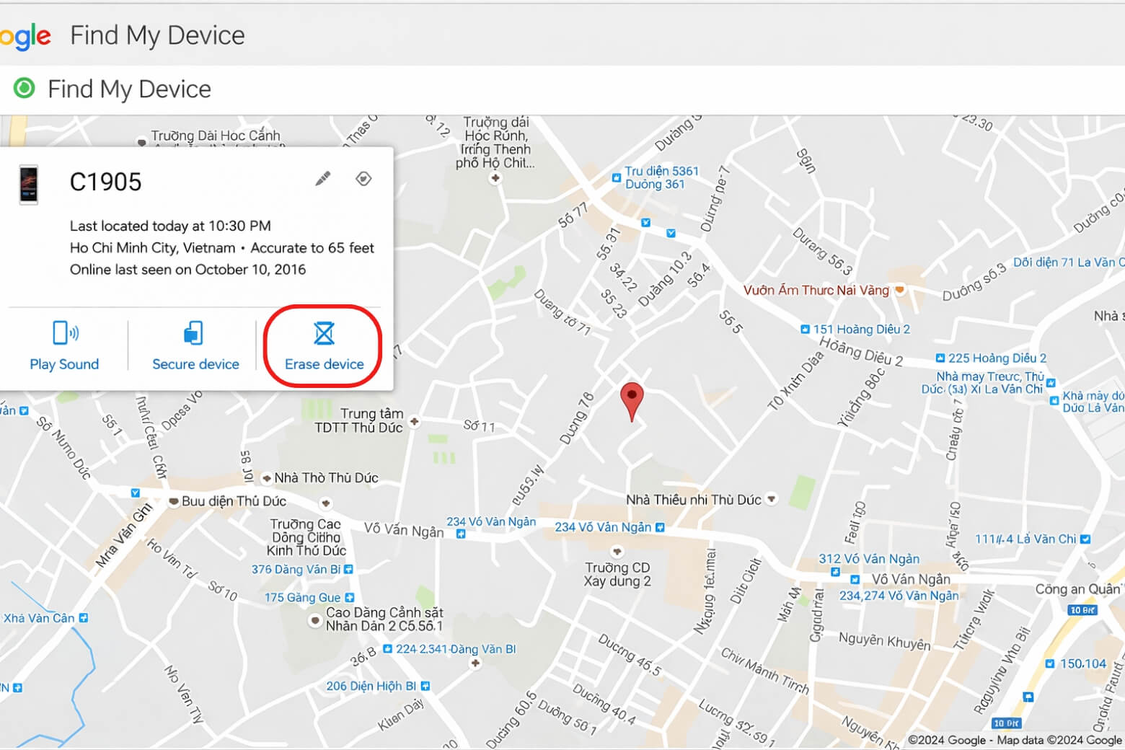1125x750 pixels.
Task: Click the blue marker for Tru dien 5361
Action: click(x=616, y=177)
